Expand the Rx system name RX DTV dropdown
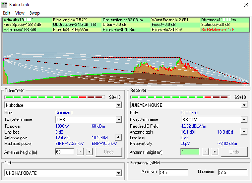 (x=244, y=120)
